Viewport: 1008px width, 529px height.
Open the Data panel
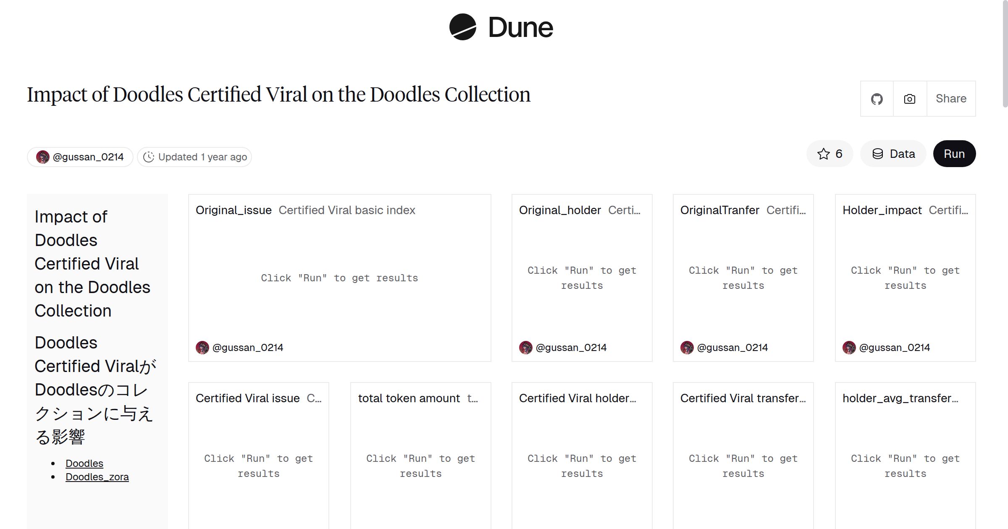[893, 154]
